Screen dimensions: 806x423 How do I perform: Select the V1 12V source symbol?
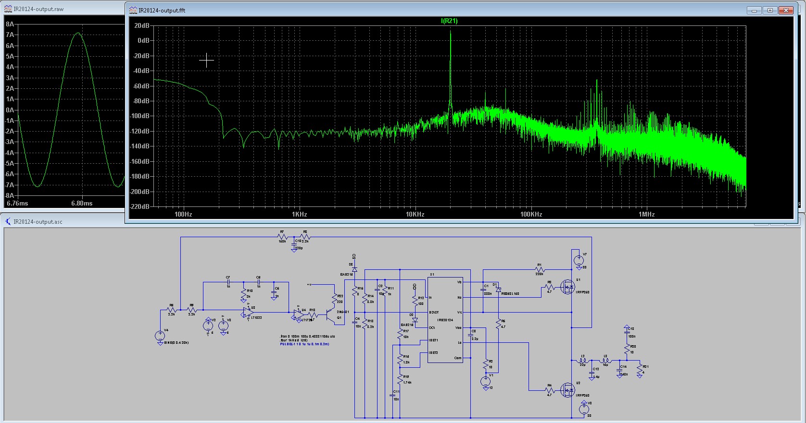[486, 382]
